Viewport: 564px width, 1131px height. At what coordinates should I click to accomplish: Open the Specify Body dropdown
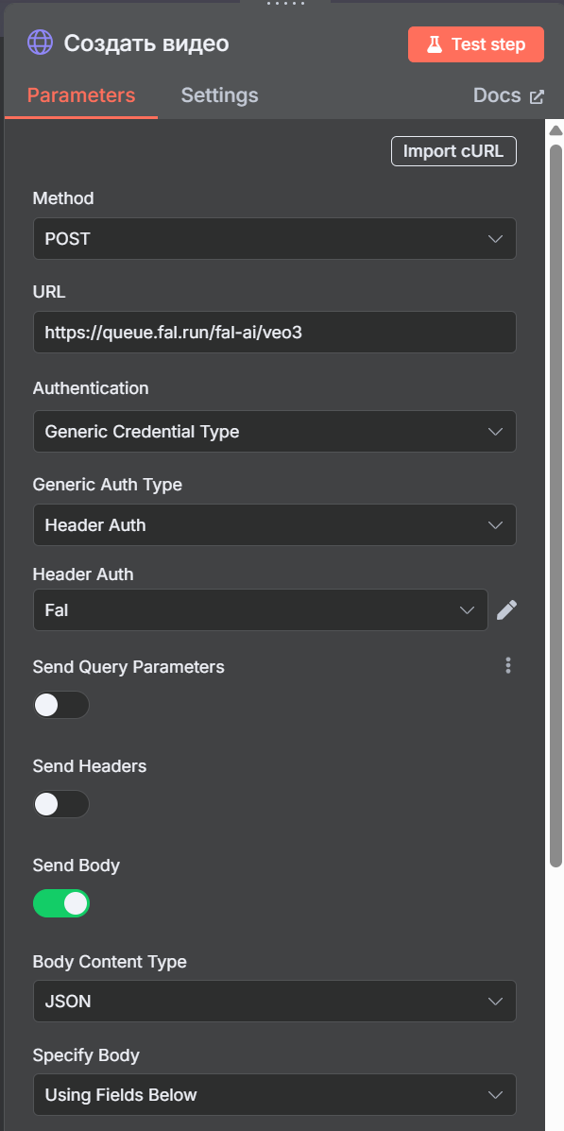pos(275,1095)
